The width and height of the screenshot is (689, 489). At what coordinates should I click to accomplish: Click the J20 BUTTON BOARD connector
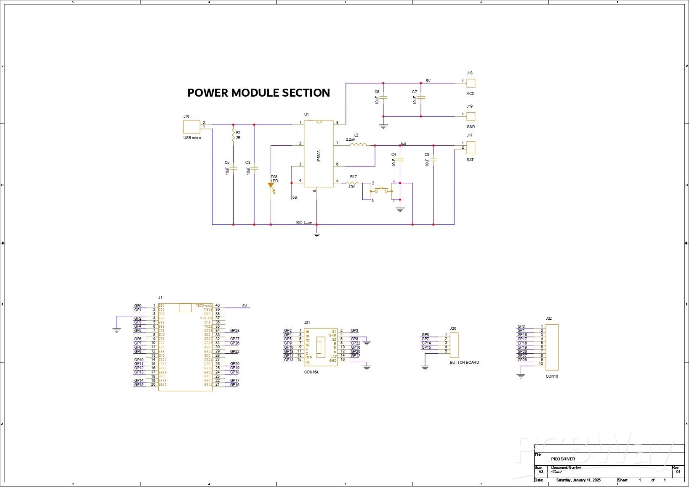[454, 345]
